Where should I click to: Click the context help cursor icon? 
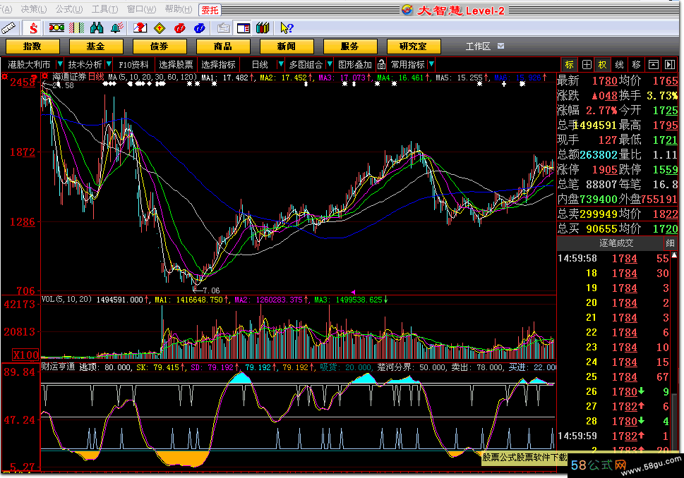click(287, 28)
